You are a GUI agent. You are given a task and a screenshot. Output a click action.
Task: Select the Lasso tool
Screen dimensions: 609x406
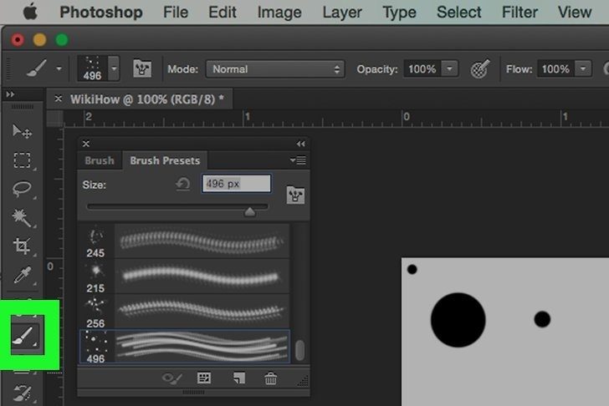point(23,190)
